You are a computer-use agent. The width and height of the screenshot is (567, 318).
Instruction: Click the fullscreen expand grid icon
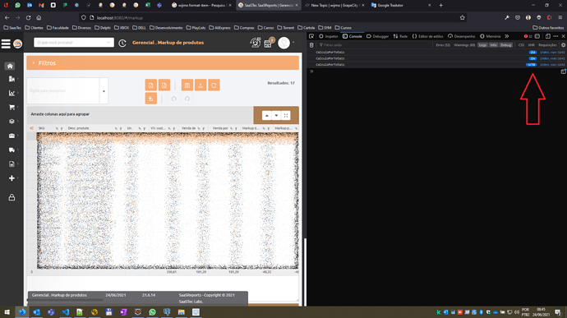tap(286, 115)
